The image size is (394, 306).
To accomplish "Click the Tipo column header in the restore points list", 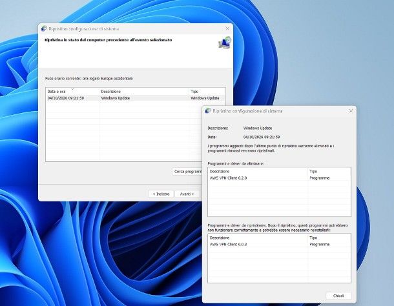I will tap(207, 92).
